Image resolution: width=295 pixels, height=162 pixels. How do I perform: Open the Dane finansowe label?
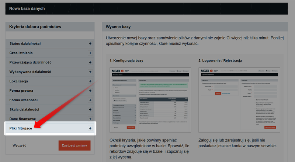tap(22, 119)
